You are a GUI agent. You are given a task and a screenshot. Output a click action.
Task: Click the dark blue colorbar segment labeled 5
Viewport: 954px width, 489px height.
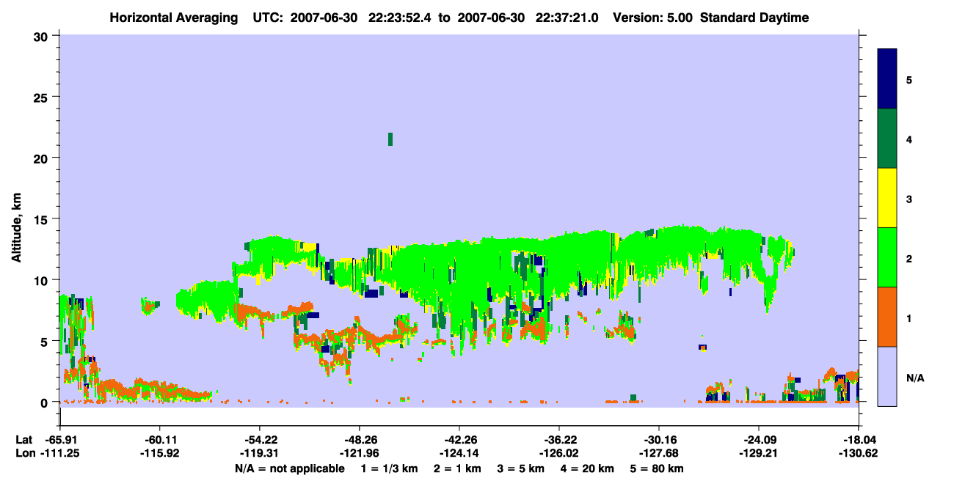click(x=887, y=78)
